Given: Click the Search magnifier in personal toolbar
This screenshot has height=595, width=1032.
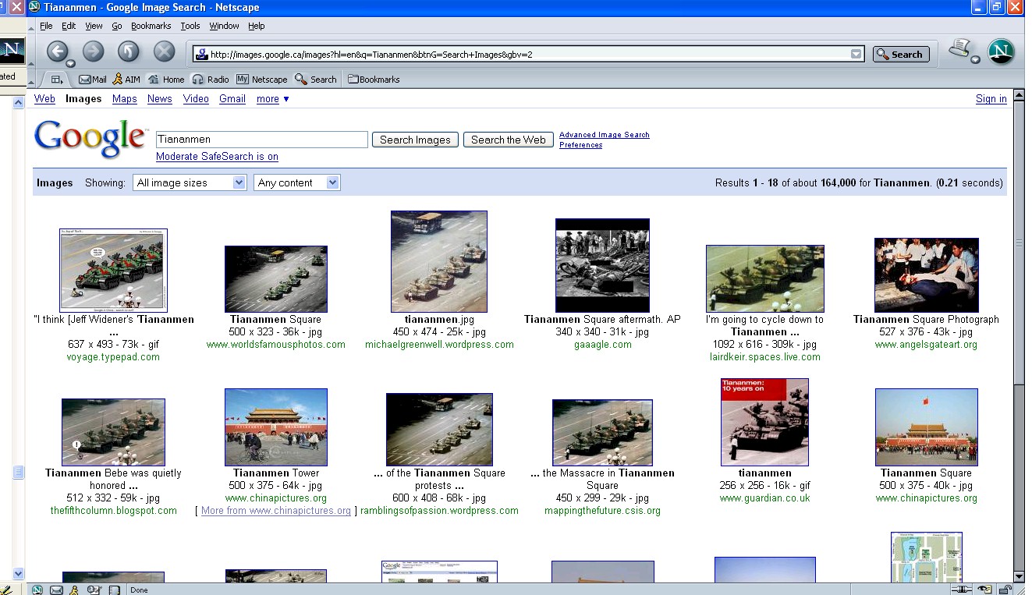Looking at the screenshot, I should click(316, 80).
